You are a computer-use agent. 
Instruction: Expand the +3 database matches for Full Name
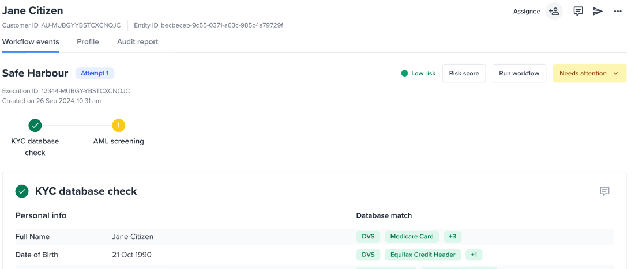click(x=452, y=237)
